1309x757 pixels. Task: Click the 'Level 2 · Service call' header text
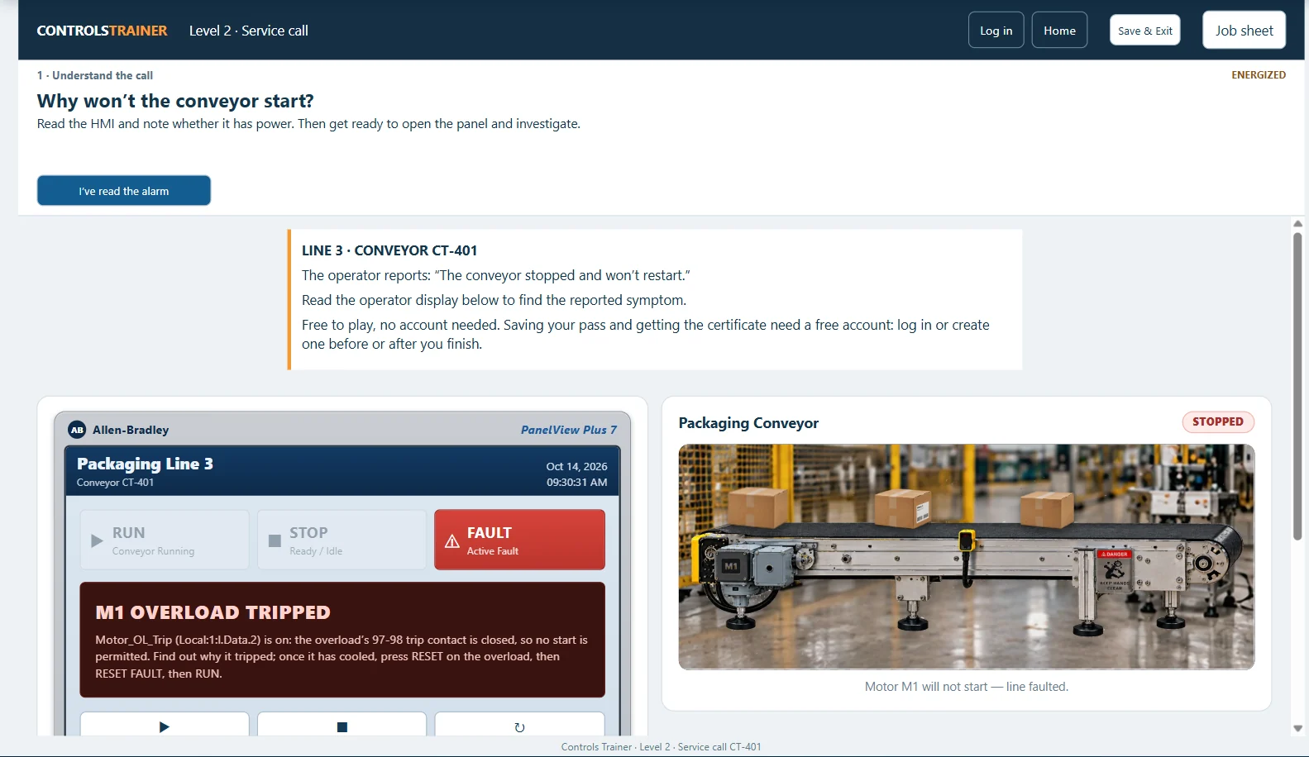click(x=248, y=31)
